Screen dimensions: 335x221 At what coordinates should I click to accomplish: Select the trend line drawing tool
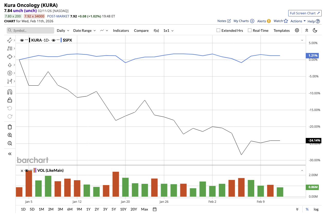[10, 40]
